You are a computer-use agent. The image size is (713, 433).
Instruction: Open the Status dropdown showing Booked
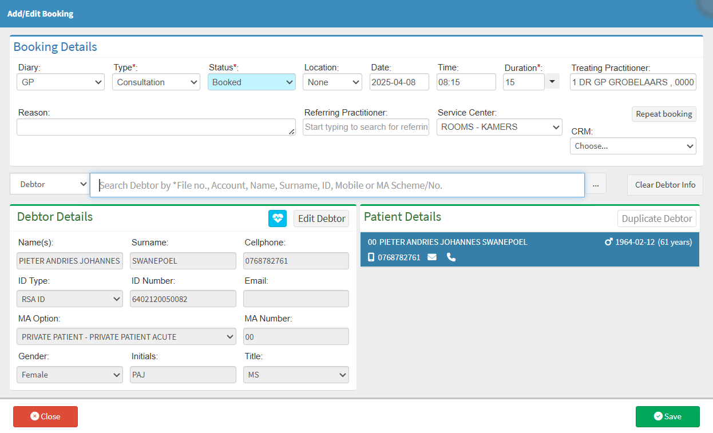pyautogui.click(x=251, y=82)
